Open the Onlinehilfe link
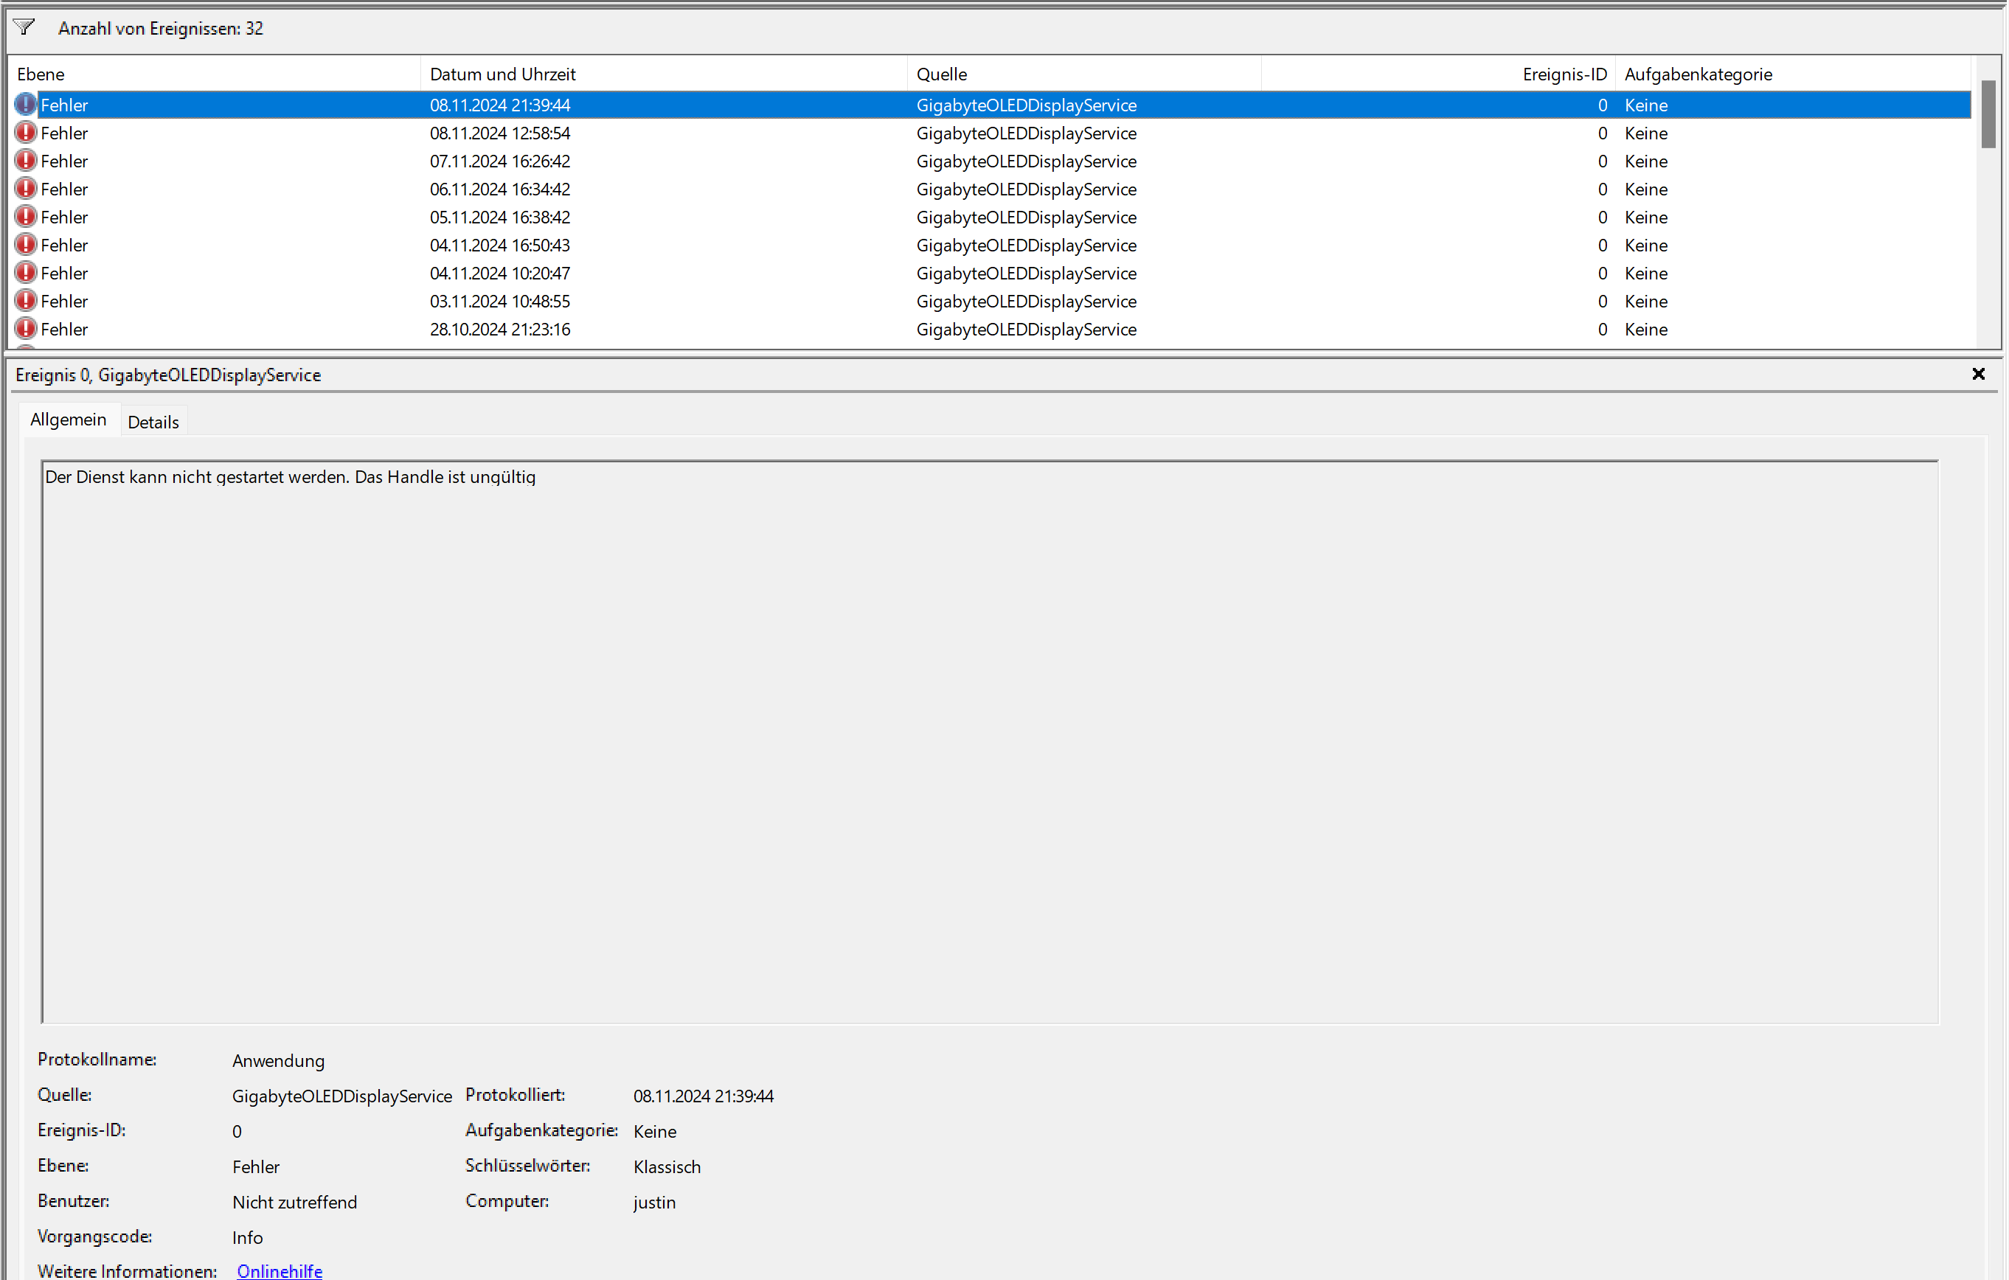 point(280,1270)
